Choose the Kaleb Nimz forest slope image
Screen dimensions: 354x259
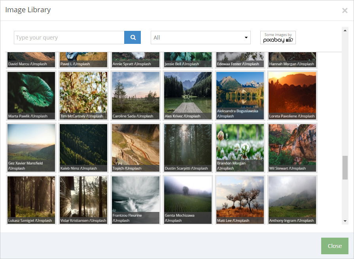[83, 148]
